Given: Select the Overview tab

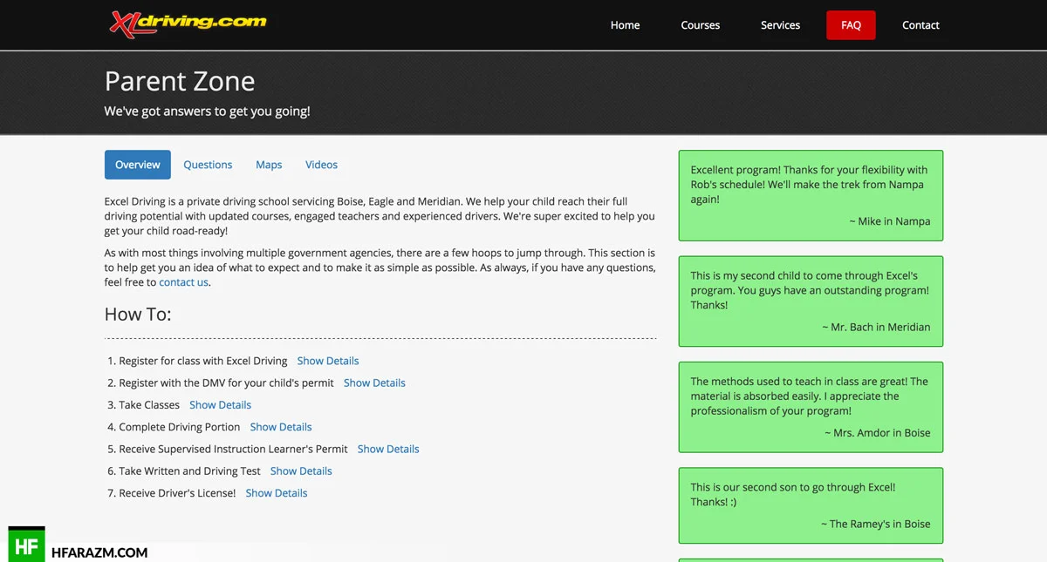Looking at the screenshot, I should click(138, 165).
